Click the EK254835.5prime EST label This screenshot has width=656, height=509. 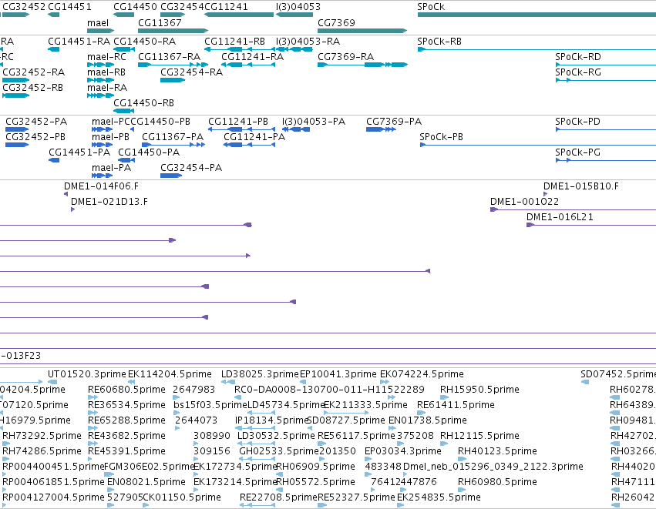(x=439, y=497)
